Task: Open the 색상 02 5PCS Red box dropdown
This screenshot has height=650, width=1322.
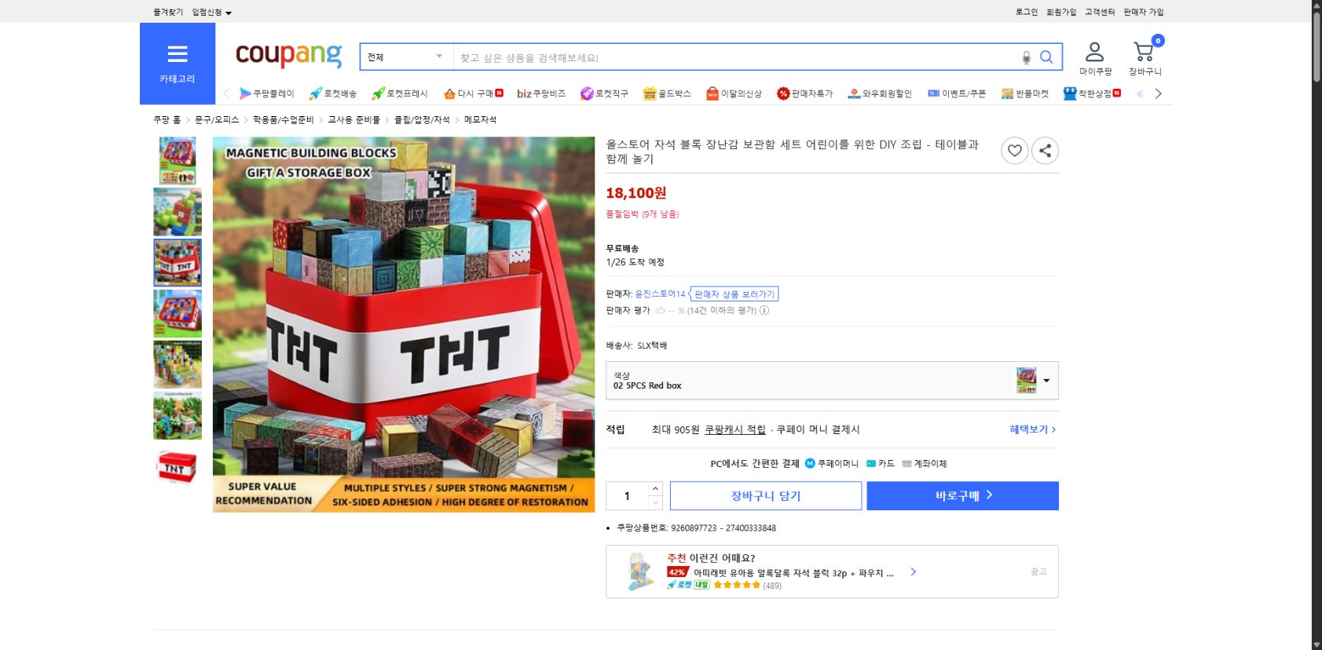Action: click(832, 381)
